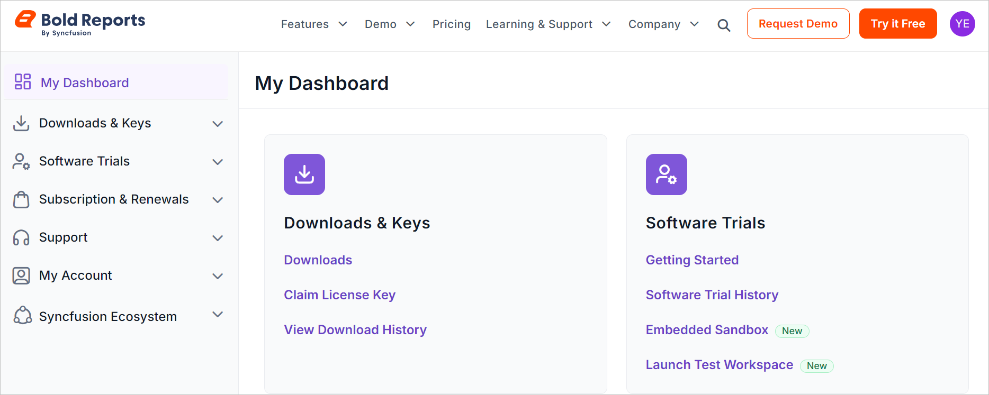989x395 pixels.
Task: Open the Demo menu
Action: [x=381, y=24]
